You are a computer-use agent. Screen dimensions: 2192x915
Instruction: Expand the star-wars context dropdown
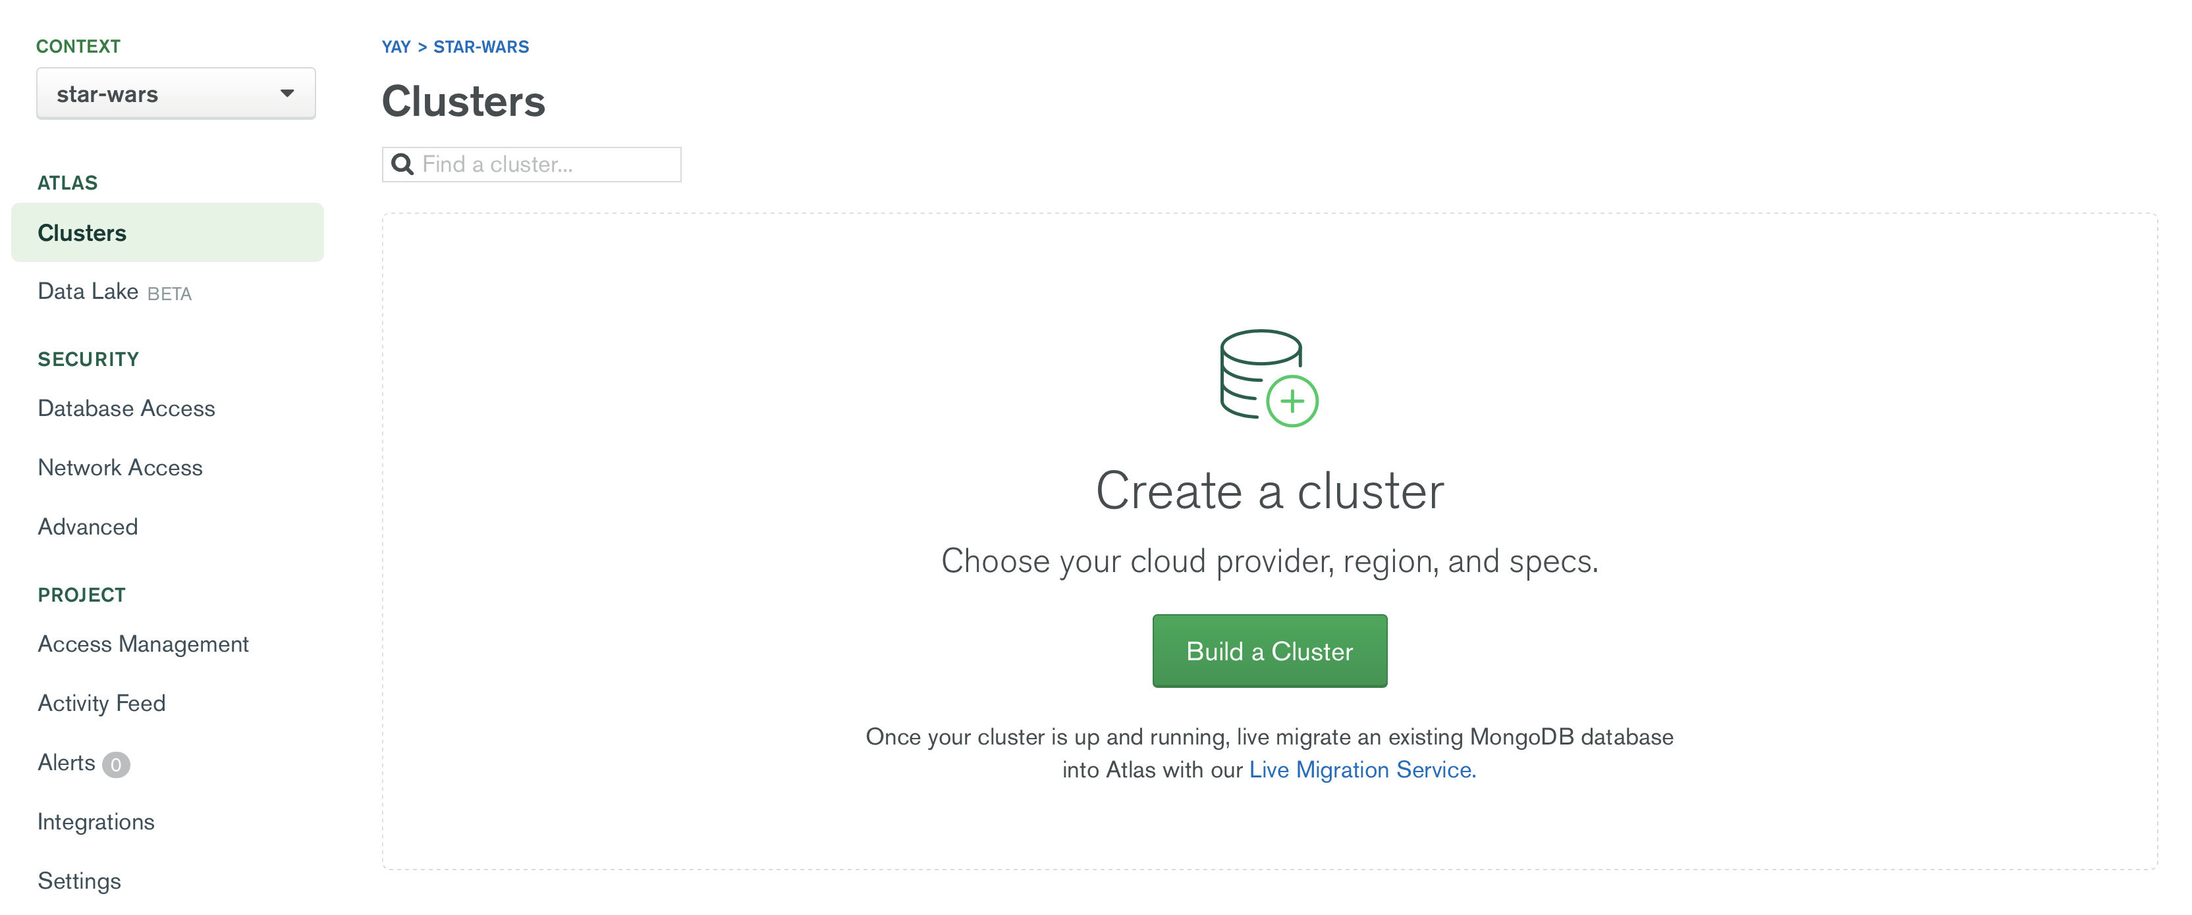[x=173, y=92]
